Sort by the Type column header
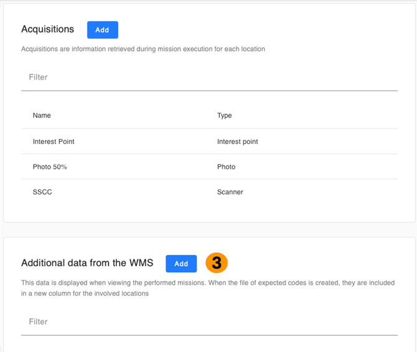The width and height of the screenshot is (417, 352). click(224, 115)
